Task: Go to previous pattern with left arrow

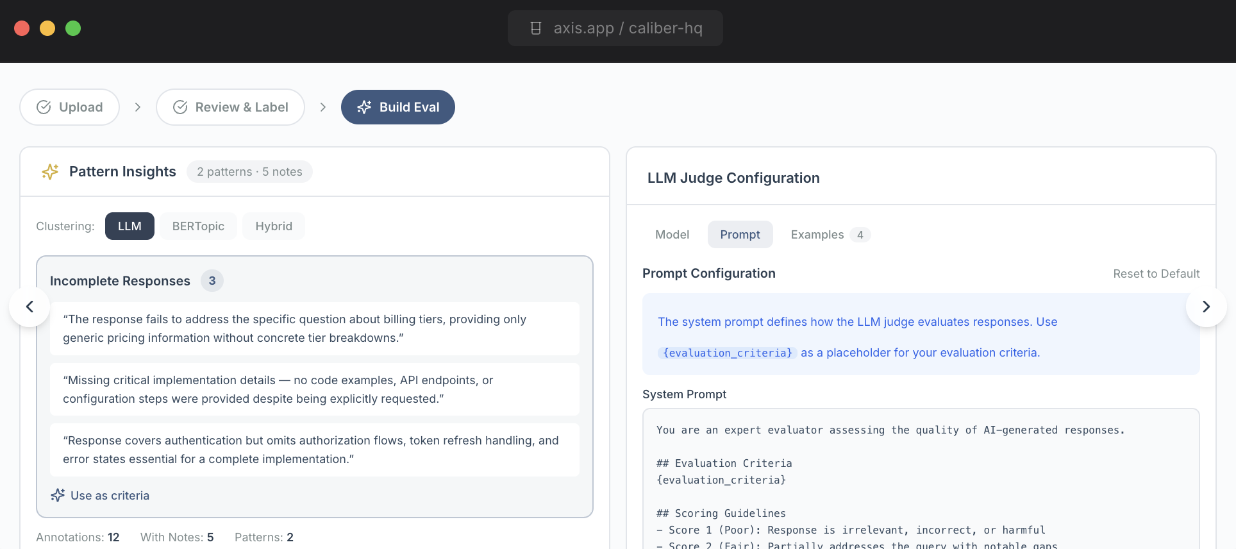Action: point(29,307)
